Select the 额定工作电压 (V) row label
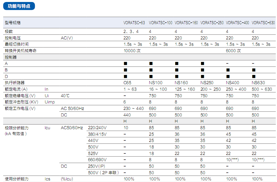The width and height of the screenshot is (277, 182). pos(20,108)
